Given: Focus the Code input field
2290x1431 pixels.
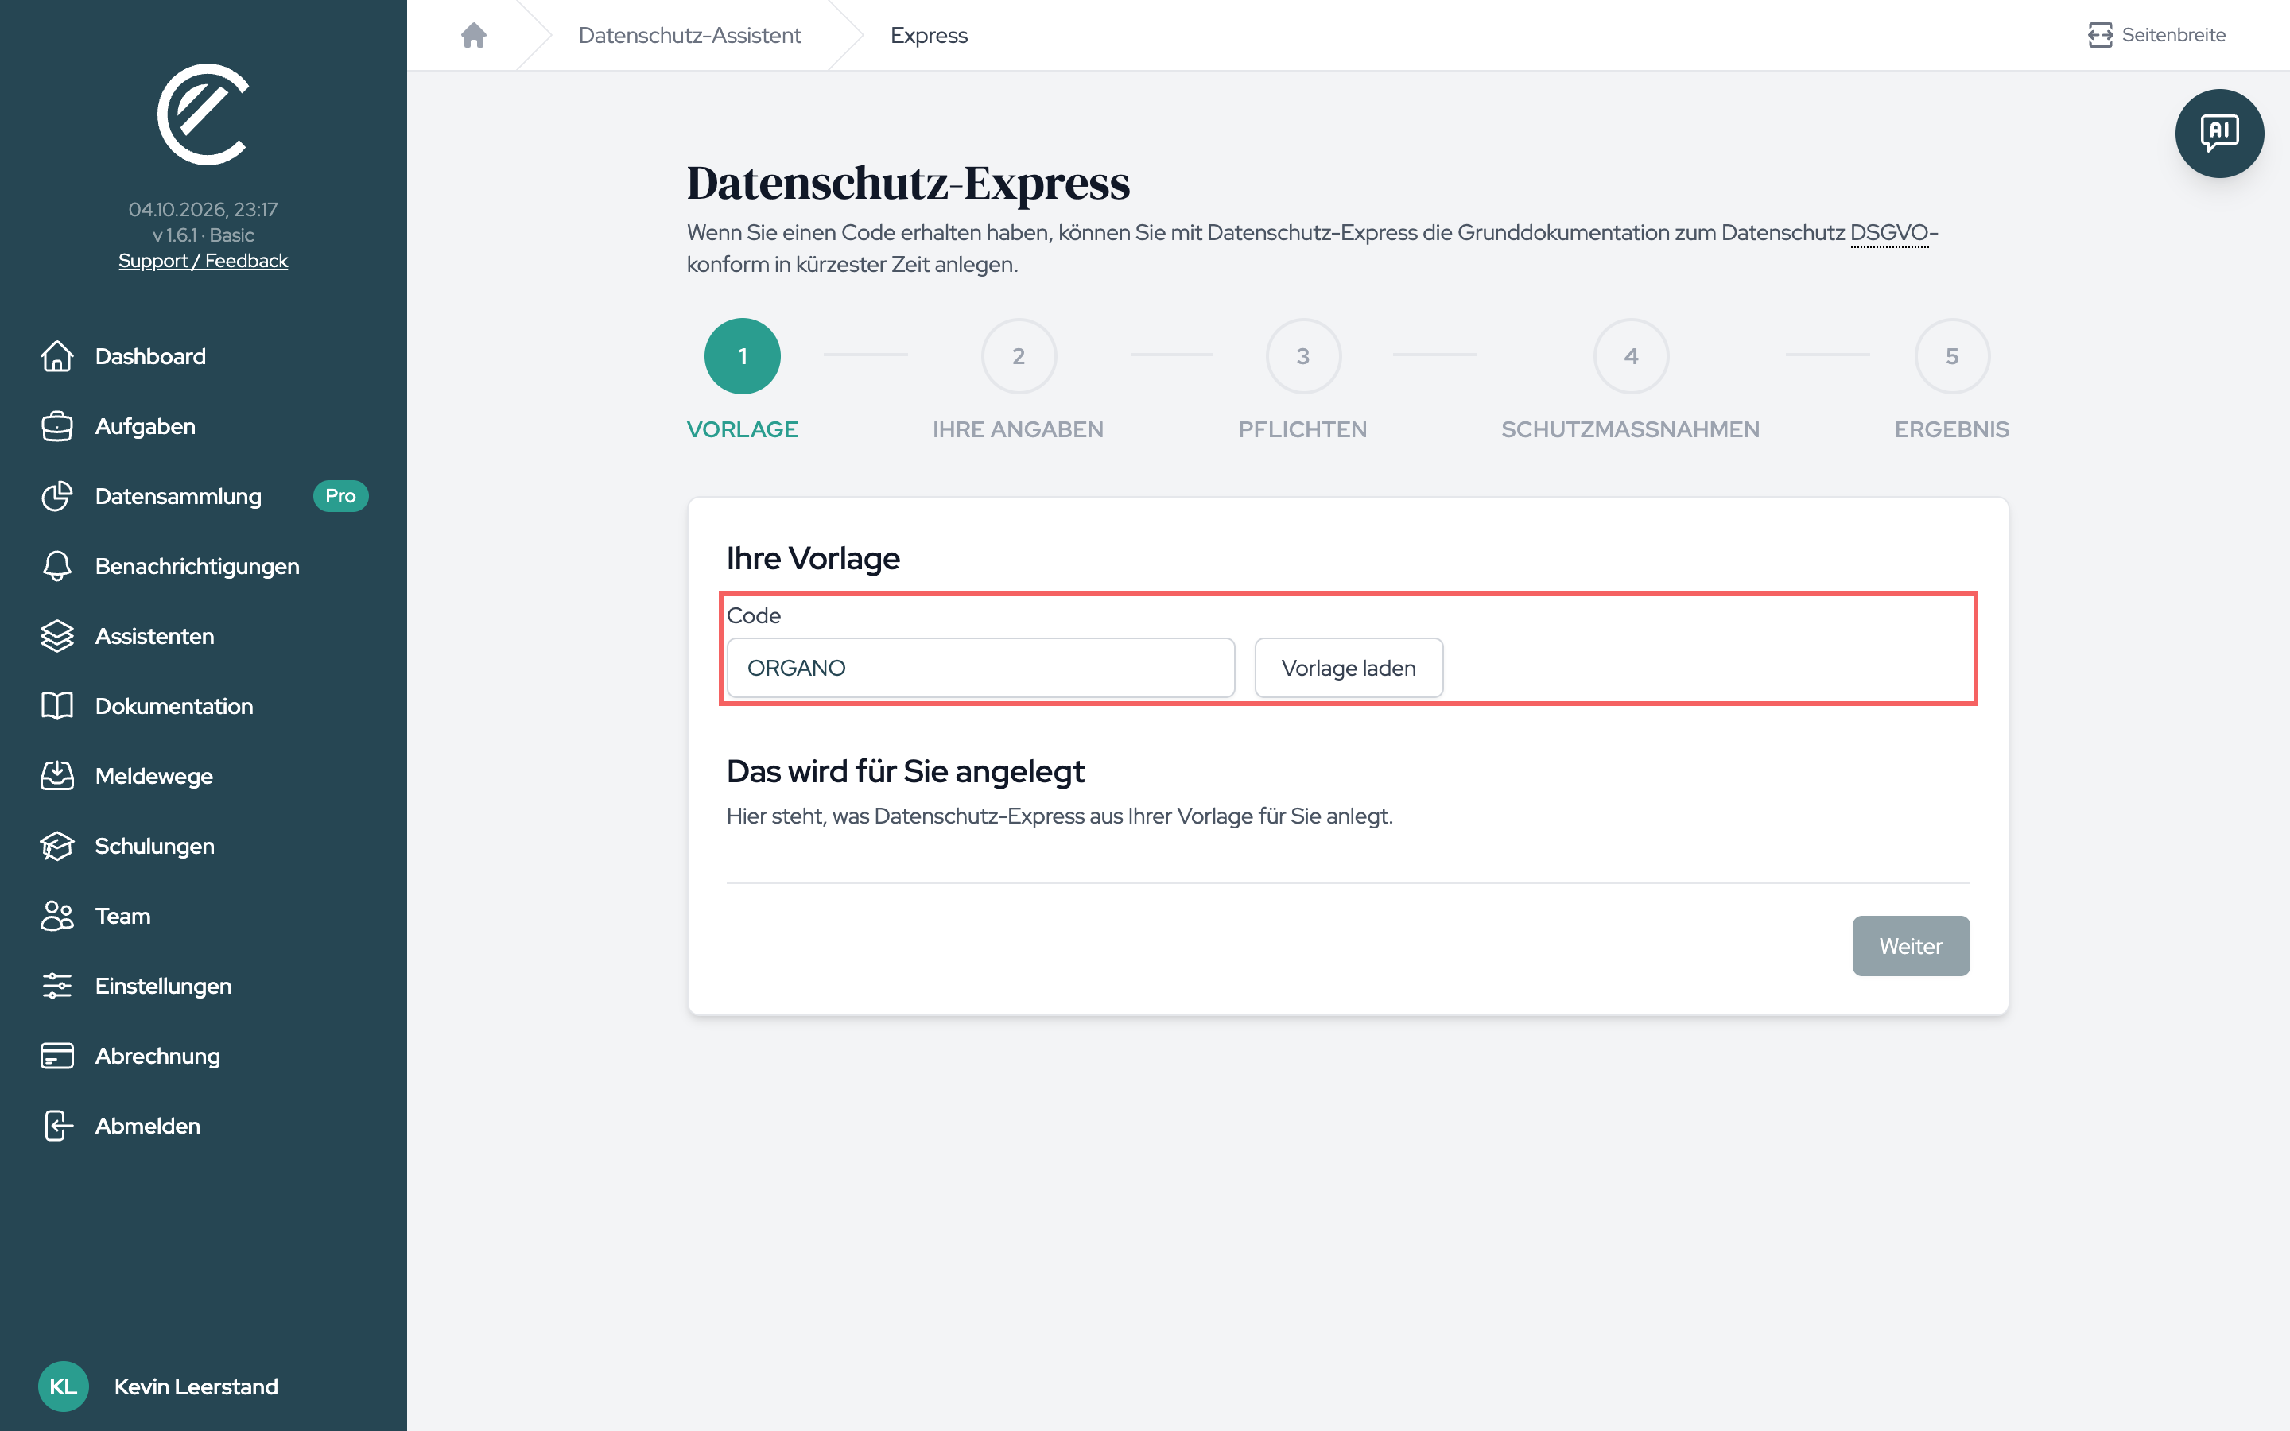Looking at the screenshot, I should 980,668.
